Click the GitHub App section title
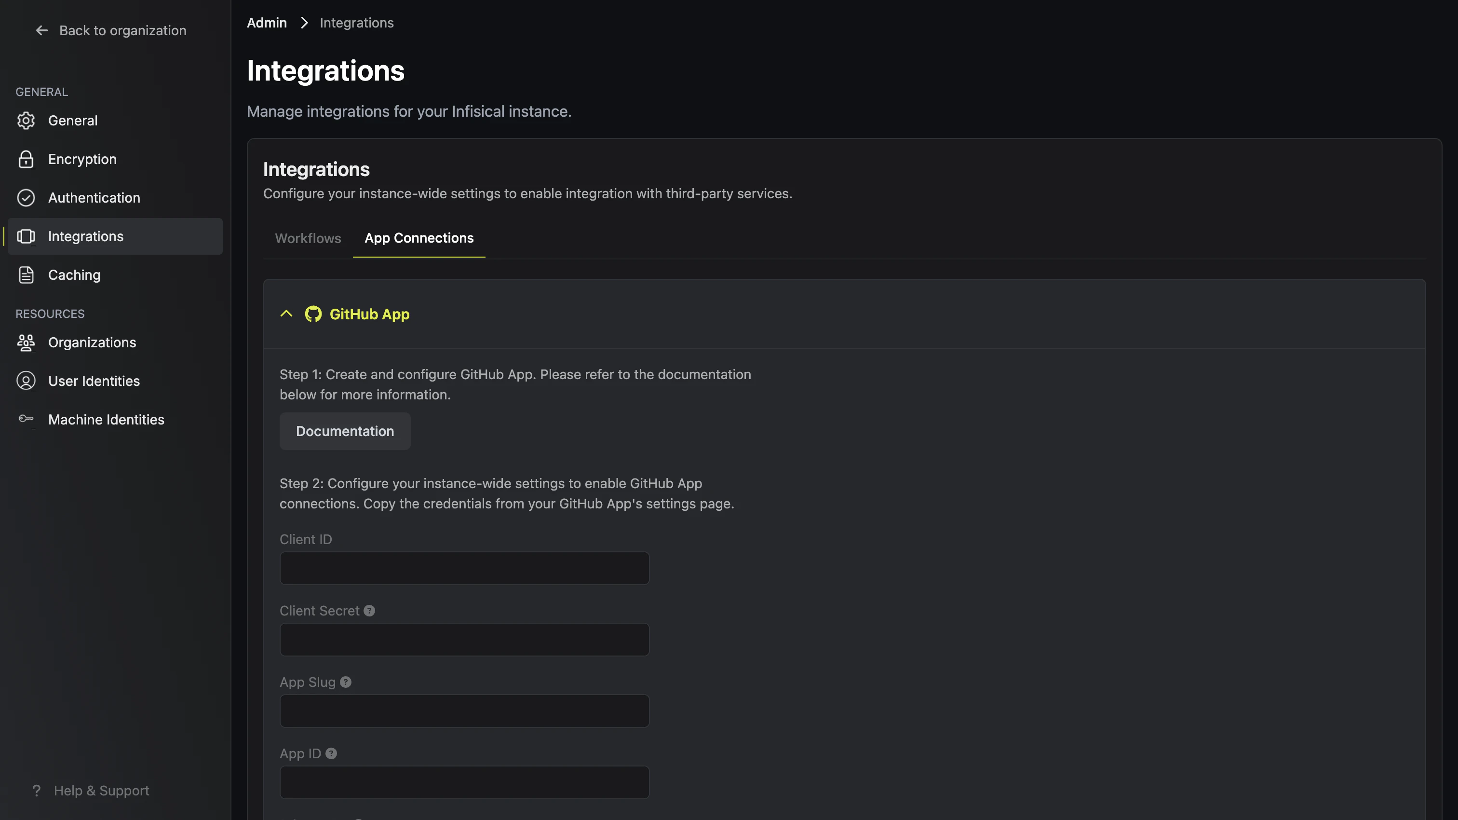The width and height of the screenshot is (1458, 820). pyautogui.click(x=370, y=314)
